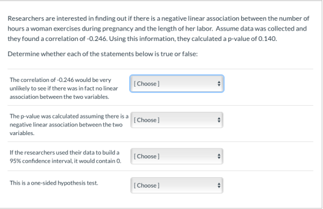
Task: Click the '[ Choose ]' label beside the one-sided test statement
Action: point(147,185)
